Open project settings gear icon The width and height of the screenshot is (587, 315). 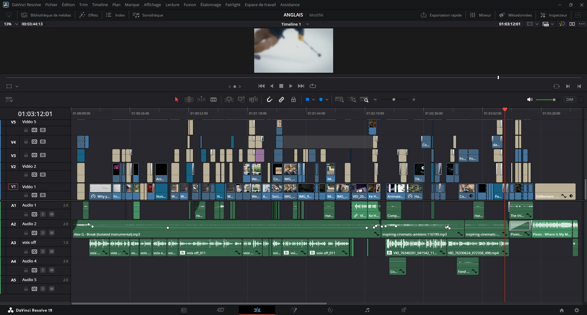coord(577,310)
